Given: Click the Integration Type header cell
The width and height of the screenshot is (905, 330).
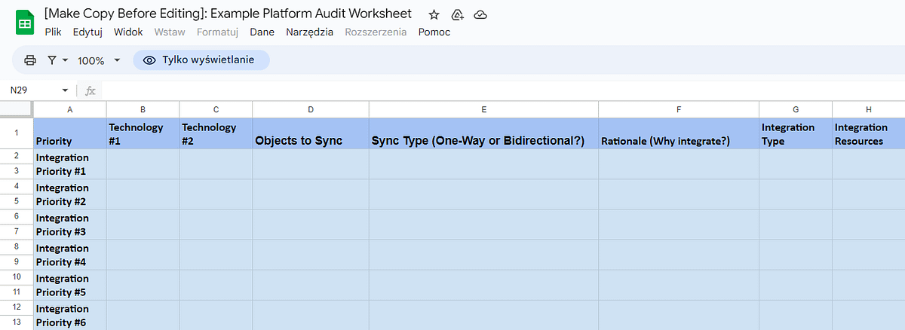Looking at the screenshot, I should click(x=795, y=133).
